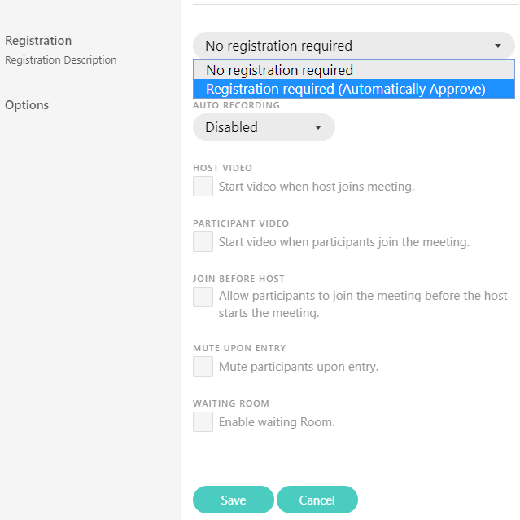This screenshot has height=520, width=520.
Task: Click the Options section heading
Action: [x=27, y=105]
